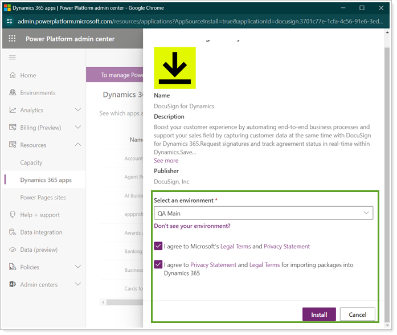The width and height of the screenshot is (397, 335).
Task: Click the Environments icon in sidebar
Action: click(13, 93)
